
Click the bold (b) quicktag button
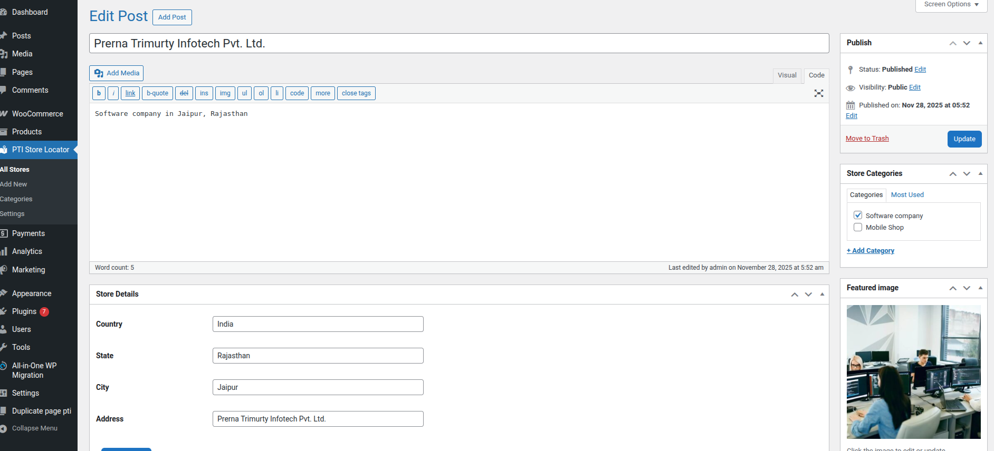(x=99, y=93)
